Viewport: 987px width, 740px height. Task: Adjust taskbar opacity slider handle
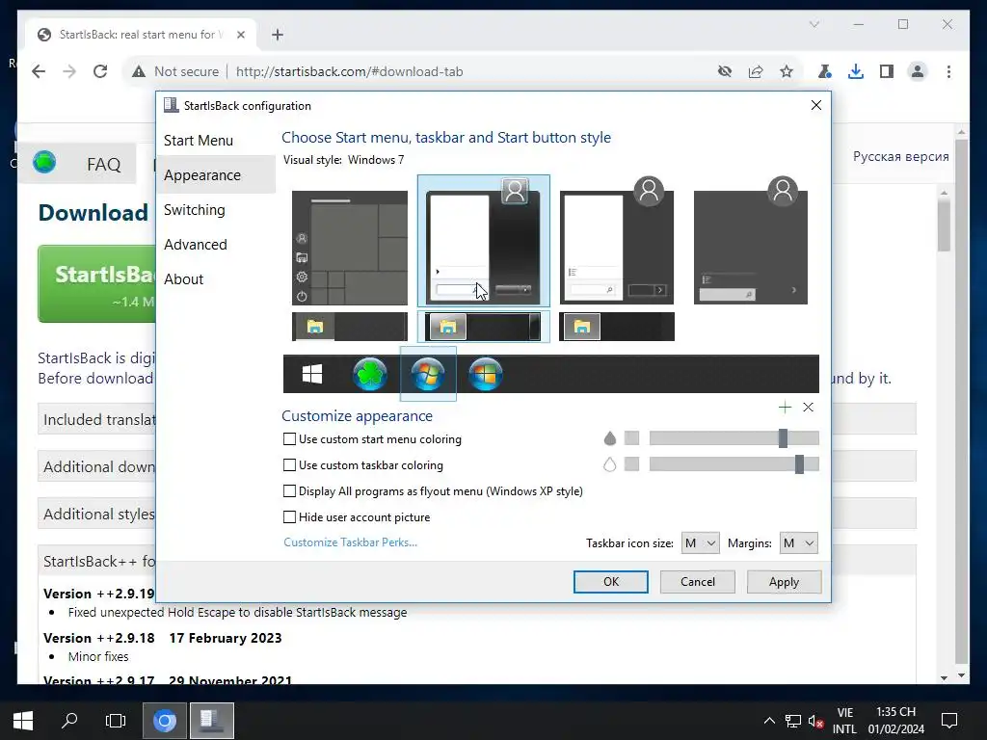pos(799,464)
